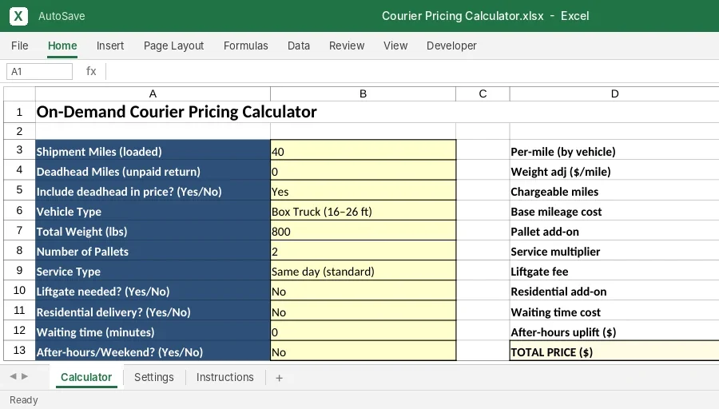Open the File menu
The image size is (719, 409).
(x=20, y=46)
